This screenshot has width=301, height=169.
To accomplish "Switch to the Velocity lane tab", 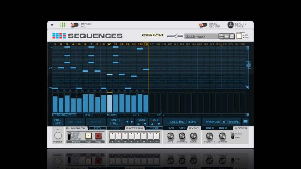I will pyautogui.click(x=64, y=115).
